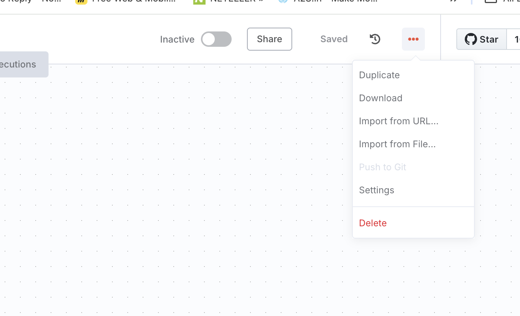Click the Saved status text
Image resolution: width=520 pixels, height=316 pixels.
tap(334, 39)
